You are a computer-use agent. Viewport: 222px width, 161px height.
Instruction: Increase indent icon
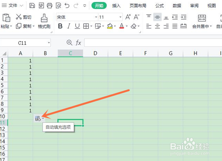coord(184,17)
